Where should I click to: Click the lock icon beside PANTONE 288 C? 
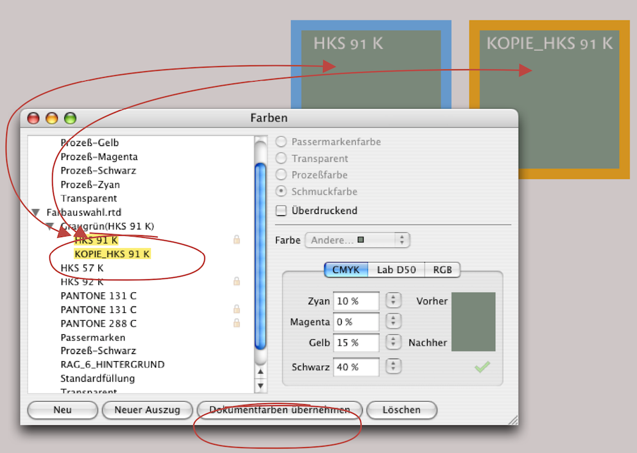(x=237, y=323)
